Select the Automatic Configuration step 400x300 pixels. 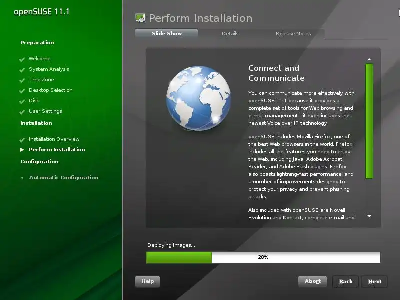pos(64,178)
